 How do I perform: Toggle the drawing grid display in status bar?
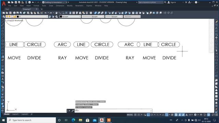click(x=135, y=115)
